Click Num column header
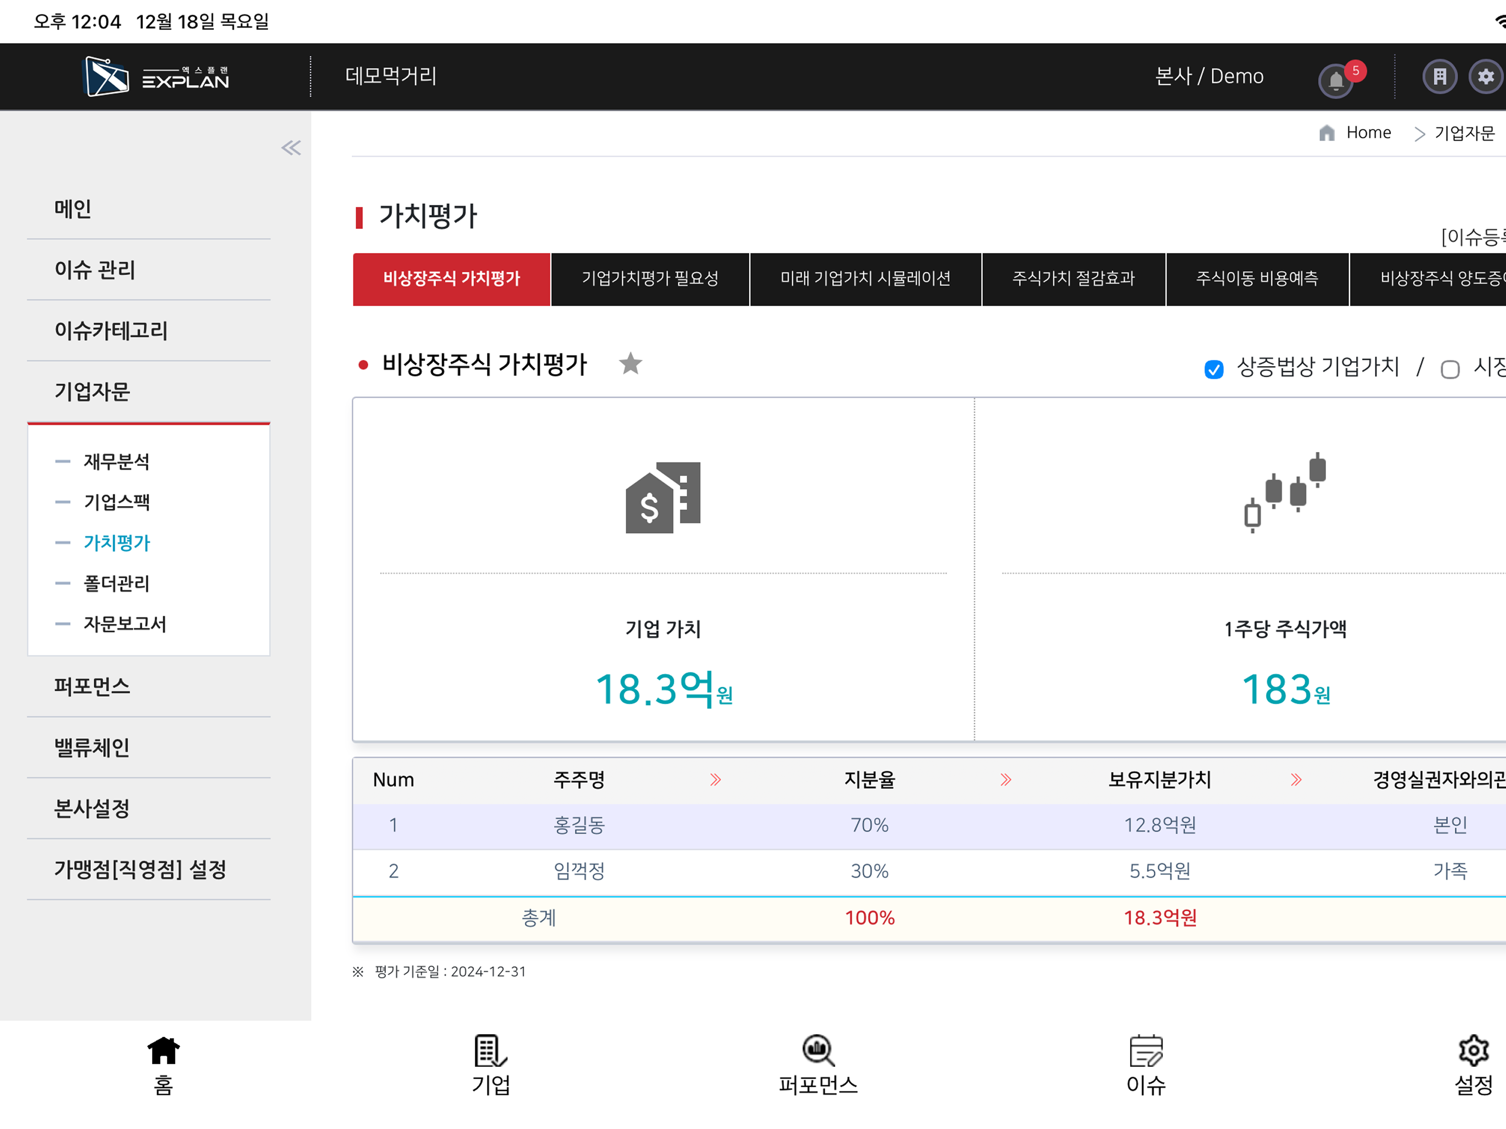1506x1129 pixels. [x=394, y=781]
